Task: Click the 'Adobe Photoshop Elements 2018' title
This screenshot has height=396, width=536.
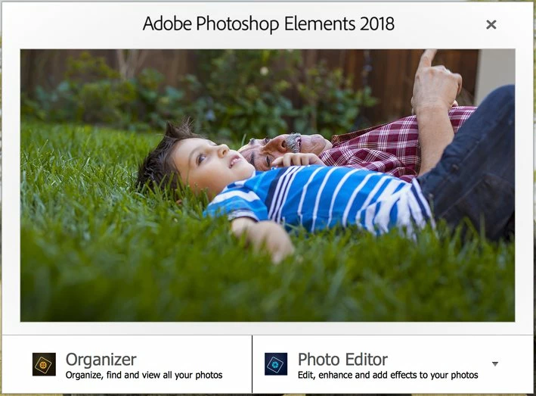Action: pyautogui.click(x=268, y=23)
